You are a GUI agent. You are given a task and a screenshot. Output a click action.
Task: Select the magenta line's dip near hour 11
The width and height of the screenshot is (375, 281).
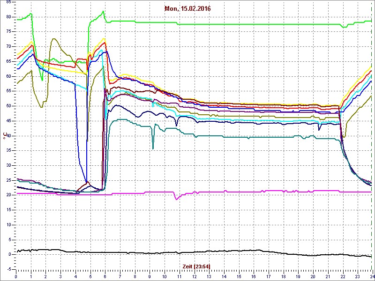coord(177,199)
